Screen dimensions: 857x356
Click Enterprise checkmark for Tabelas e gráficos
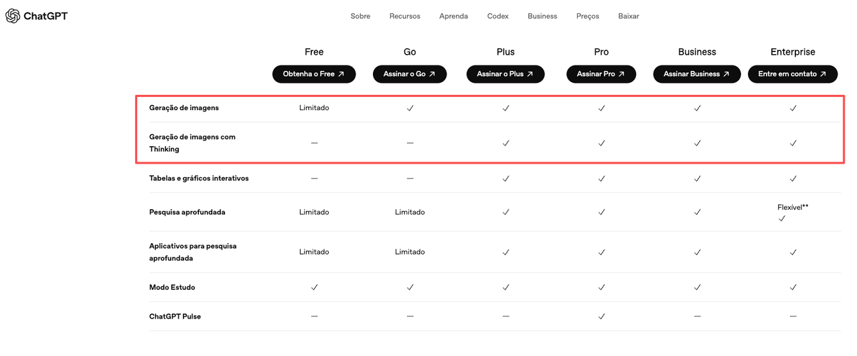793,178
